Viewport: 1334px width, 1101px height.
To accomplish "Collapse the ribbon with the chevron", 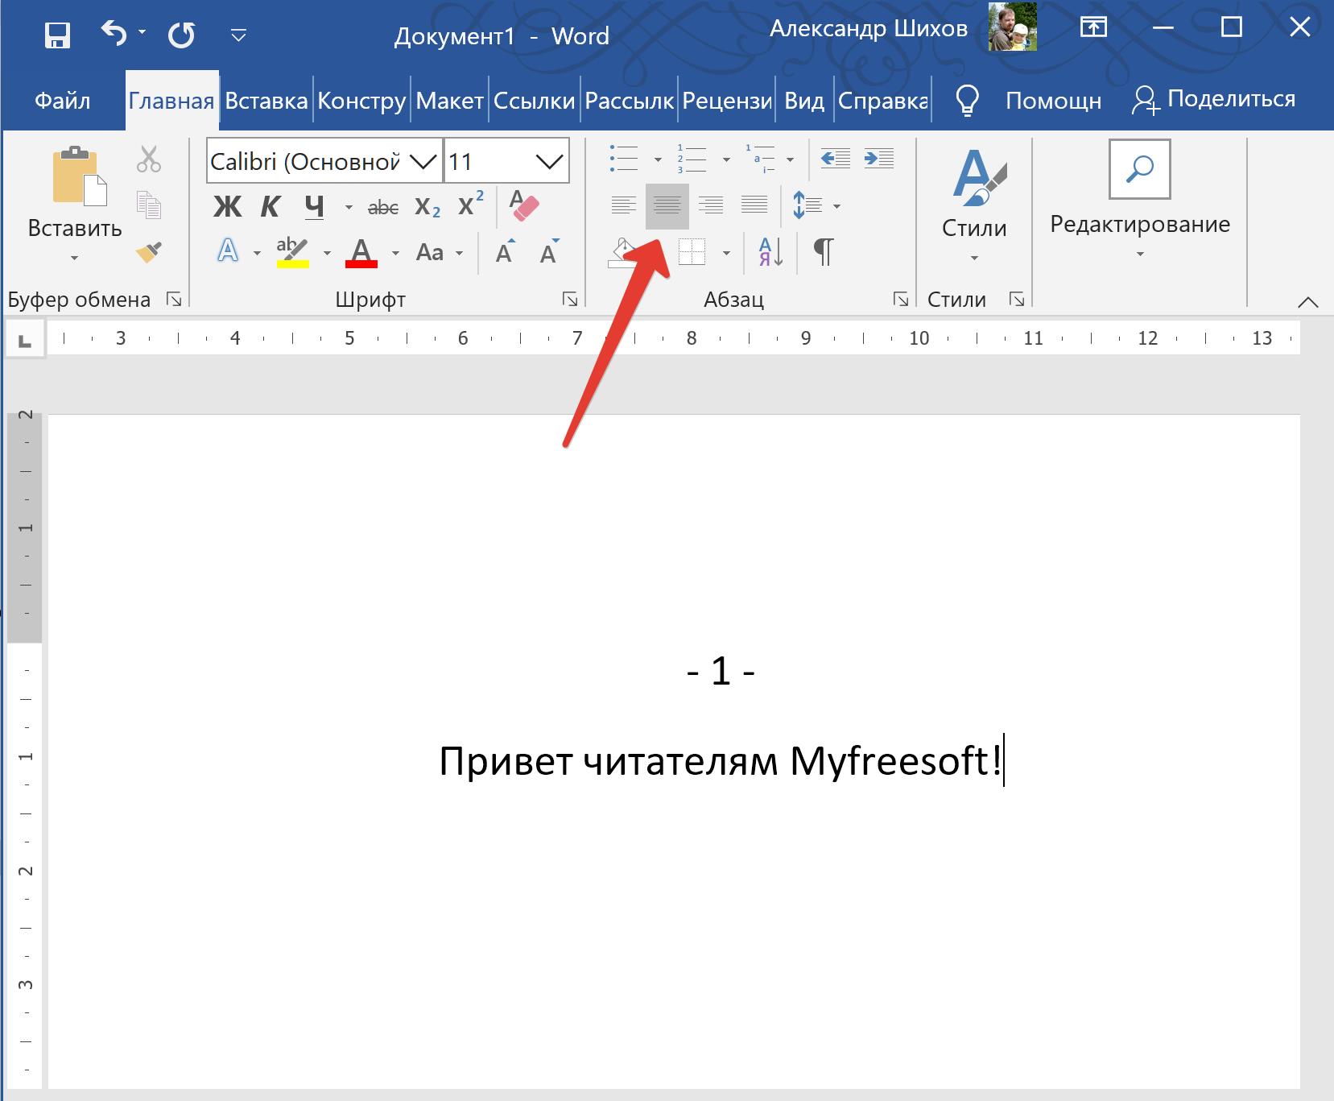I will pos(1308,302).
